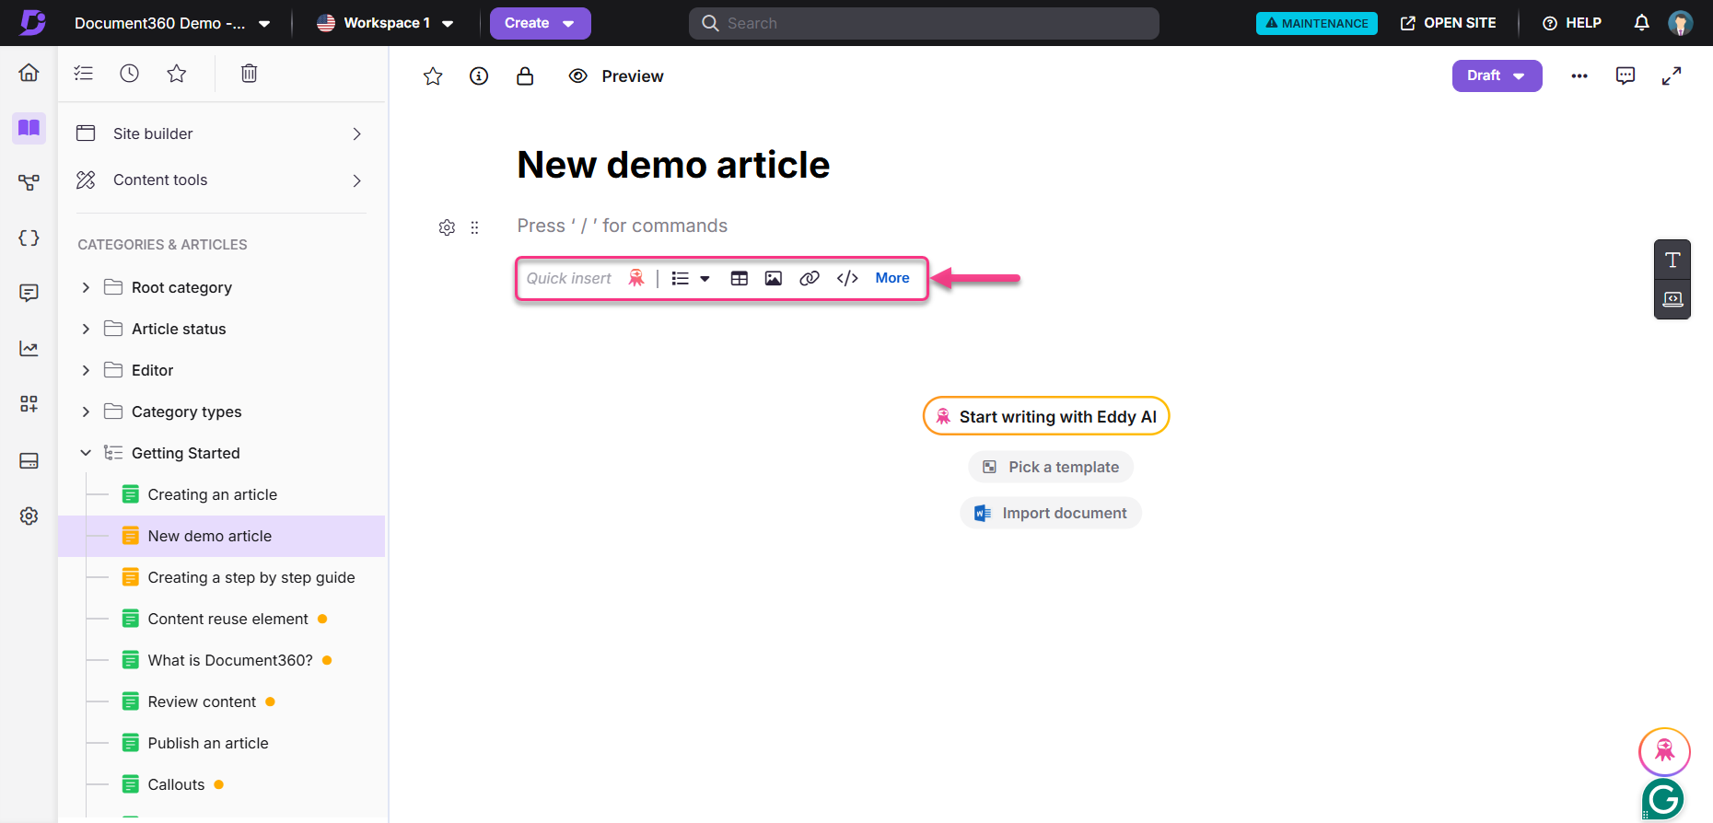Open the Document360 Demo project dropdown

coord(172,23)
